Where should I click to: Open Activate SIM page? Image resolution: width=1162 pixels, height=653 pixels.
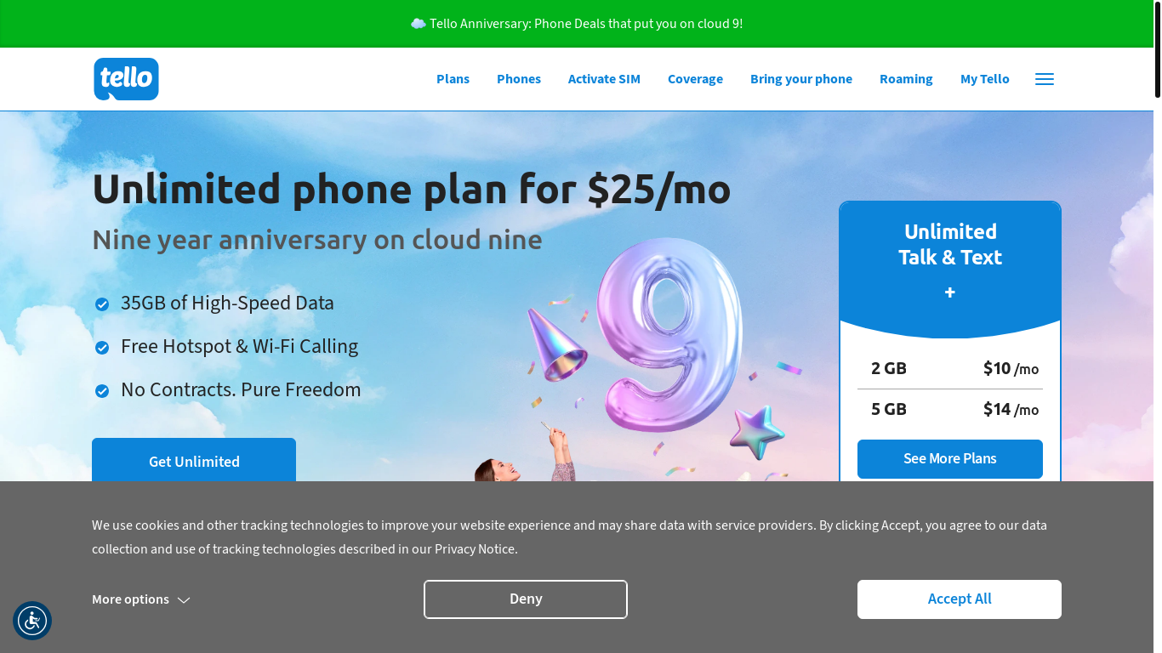[604, 79]
